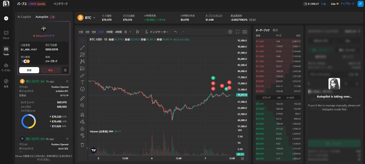Image resolution: width=365 pixels, height=164 pixels.
Task: Open the 発見 compass section
Action: point(6,83)
